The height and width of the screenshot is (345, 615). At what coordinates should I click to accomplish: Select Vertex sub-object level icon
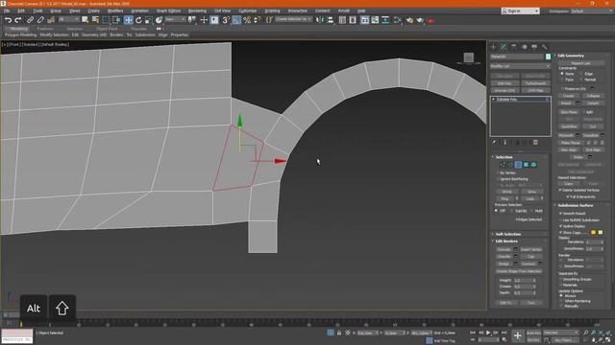(x=503, y=165)
